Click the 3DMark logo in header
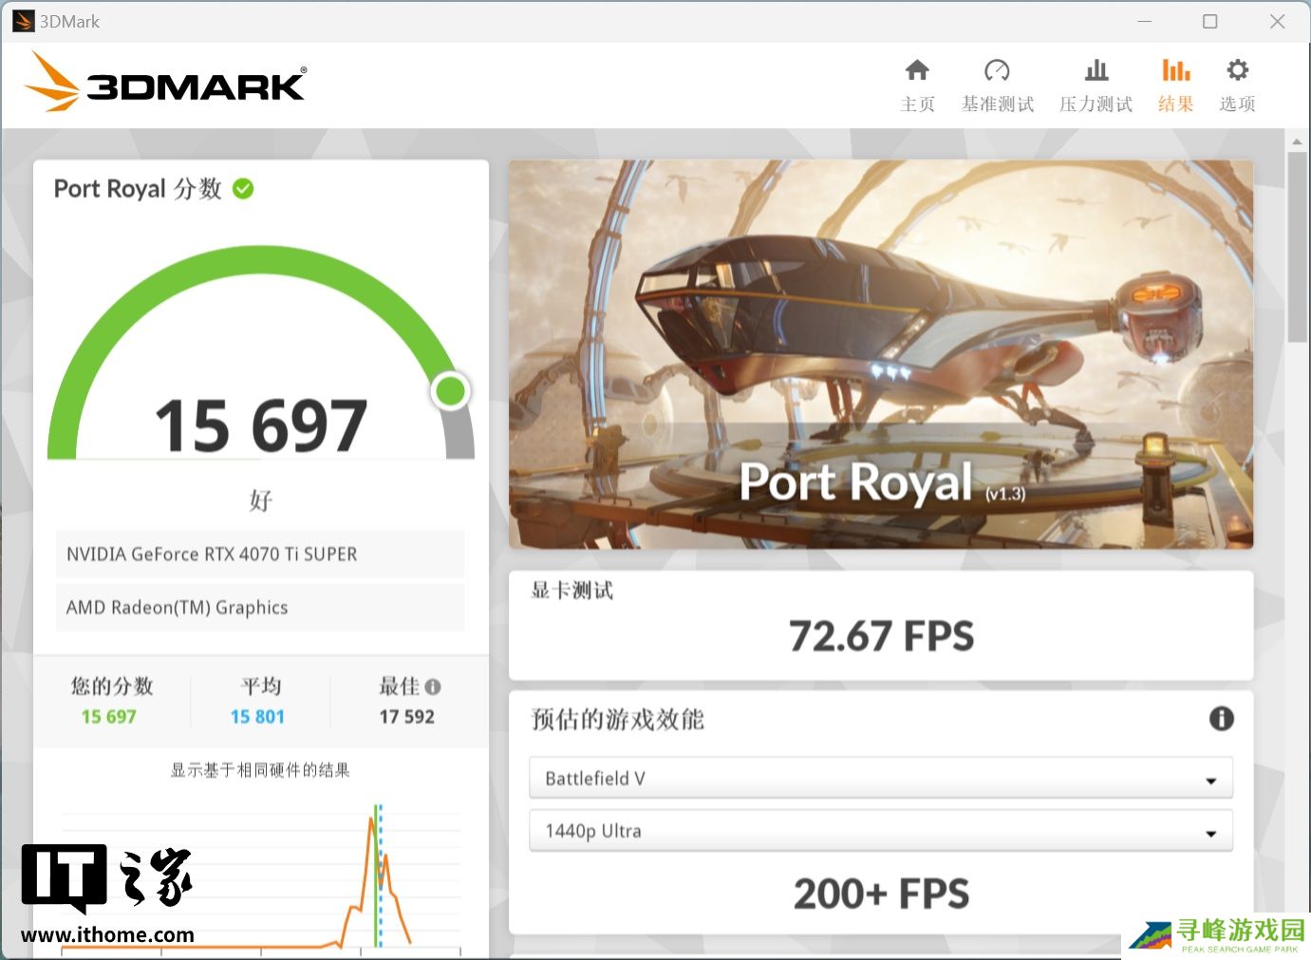 [x=166, y=84]
